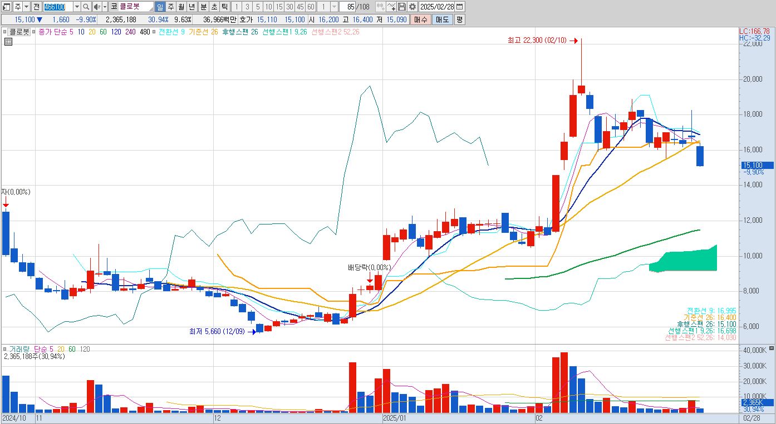This screenshot has width=776, height=424.
Task: Click the stock code input field 466100
Action: coord(57,7)
